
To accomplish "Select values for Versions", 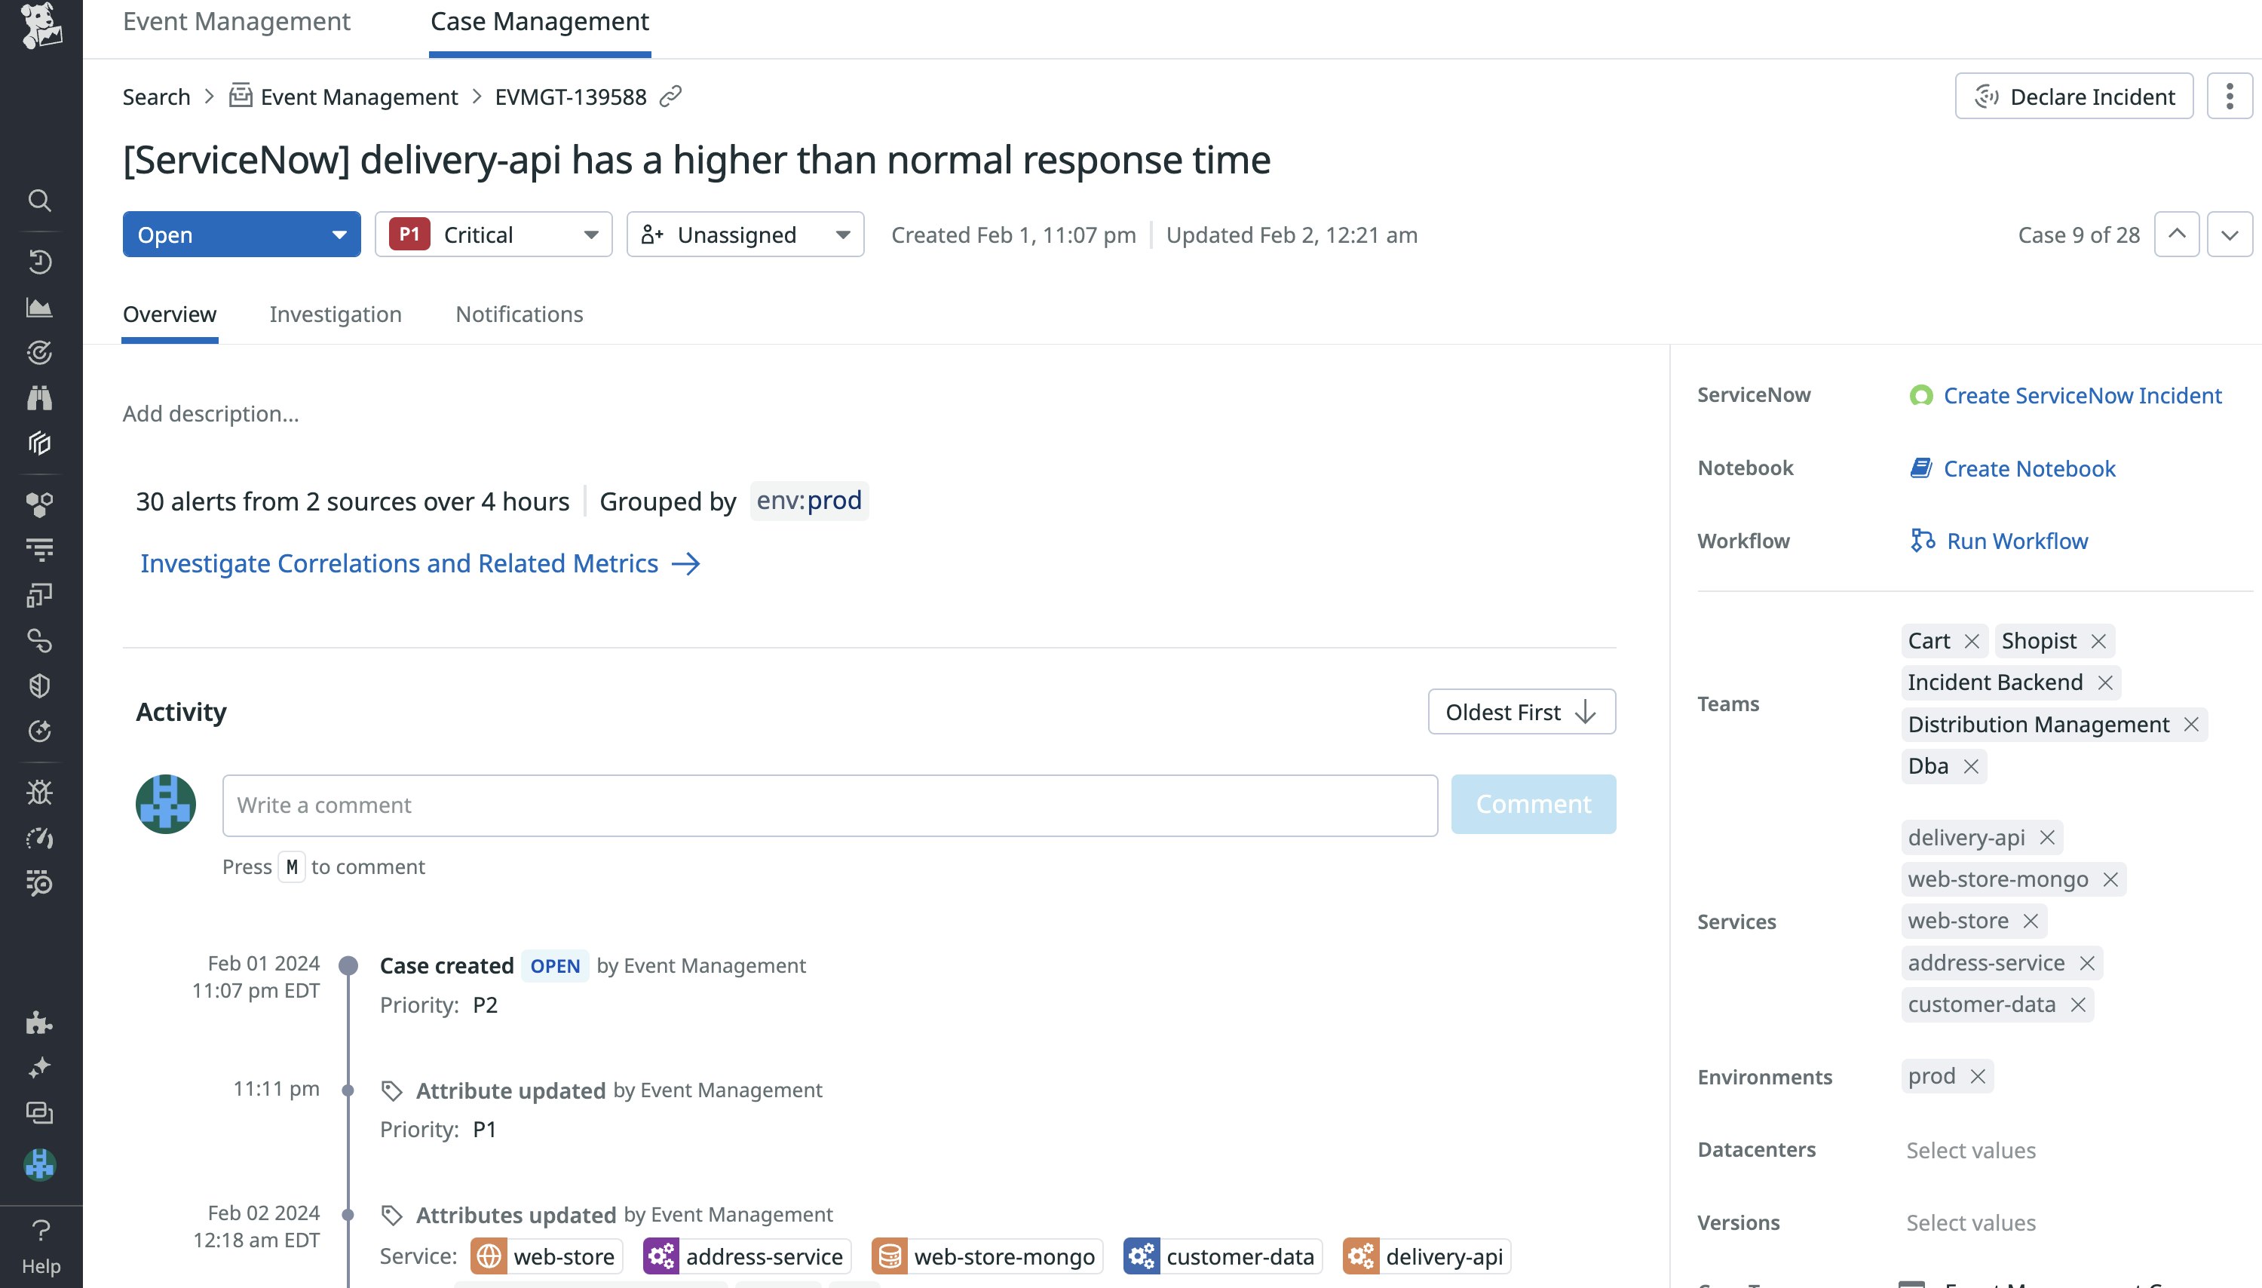I will (x=1970, y=1222).
